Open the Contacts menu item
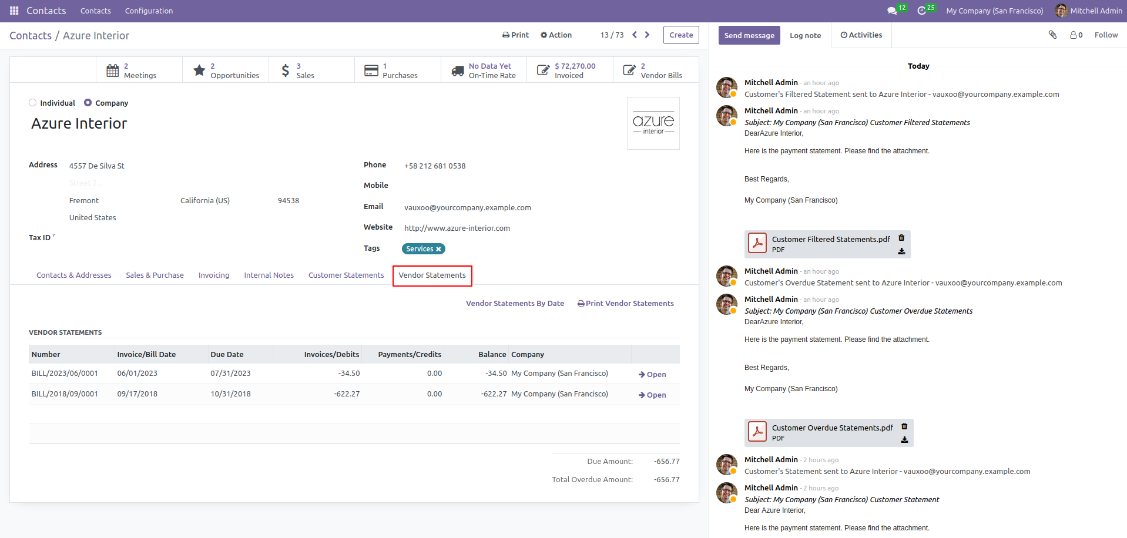 pos(96,11)
